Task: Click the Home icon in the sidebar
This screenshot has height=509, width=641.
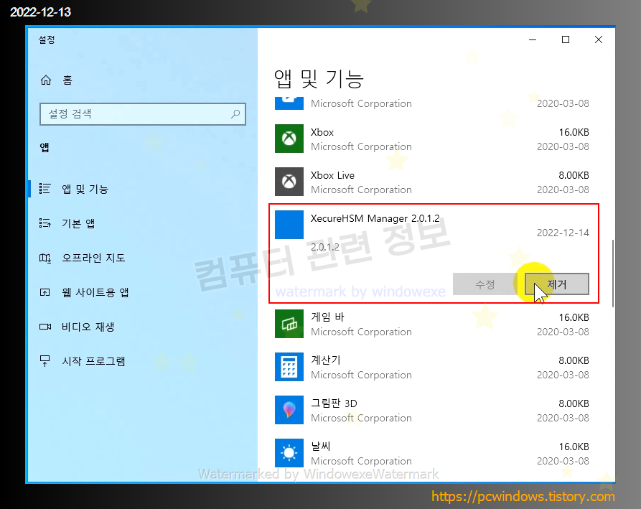Action: [46, 80]
